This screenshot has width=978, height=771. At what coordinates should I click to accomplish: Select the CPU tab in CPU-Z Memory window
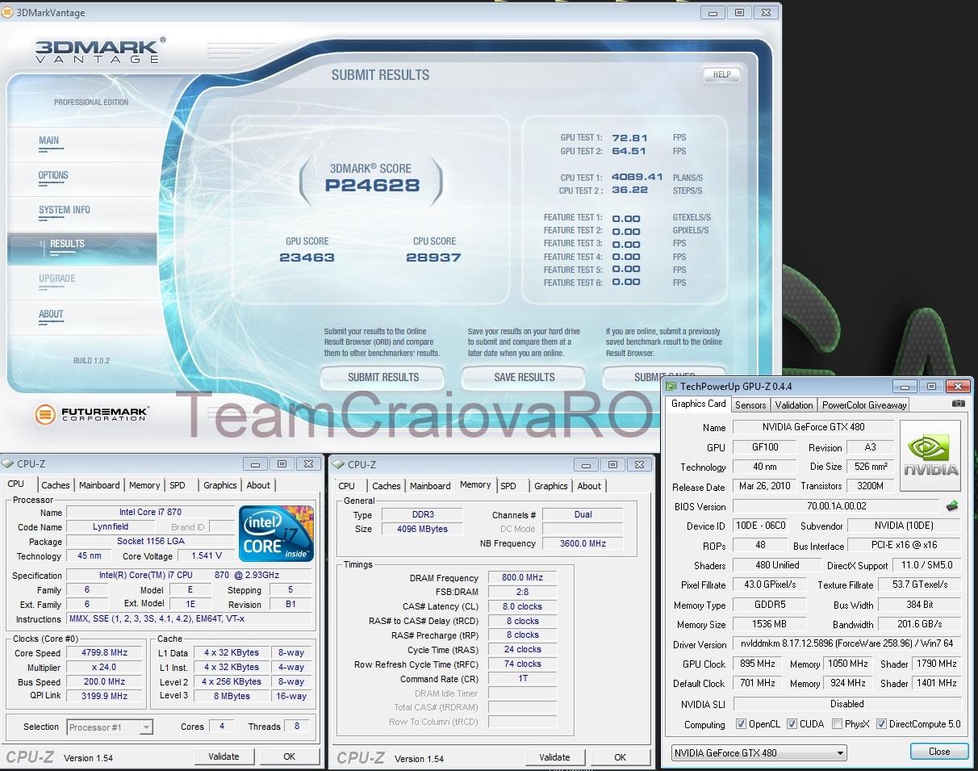point(347,486)
